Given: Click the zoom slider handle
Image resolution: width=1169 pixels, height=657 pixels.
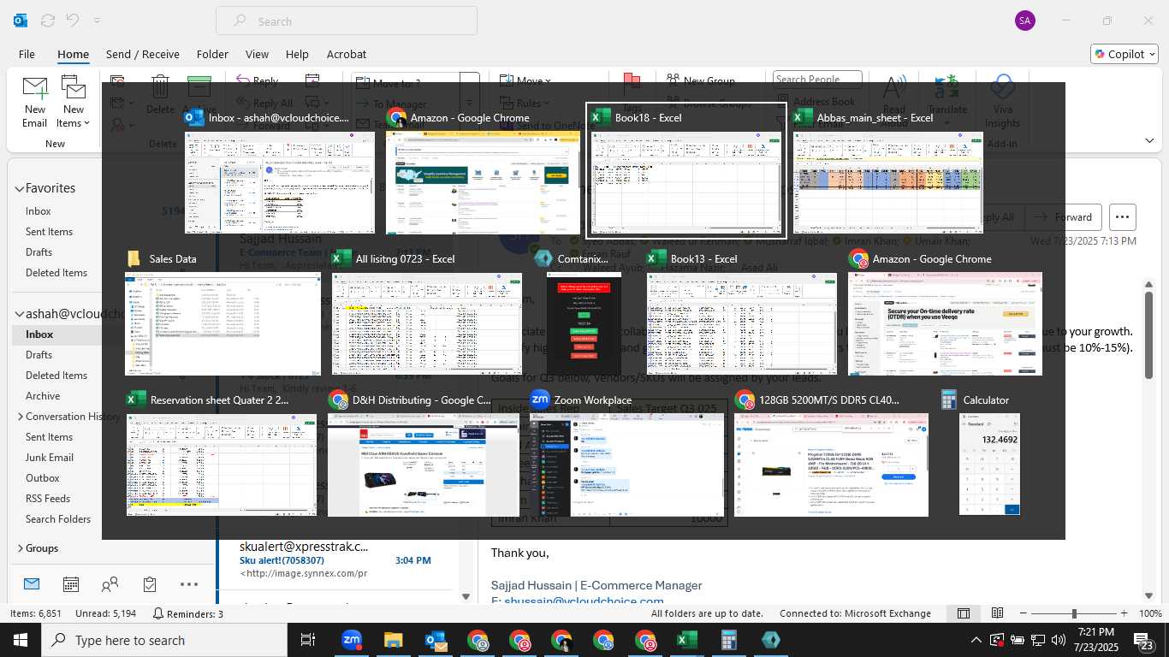Looking at the screenshot, I should [1074, 613].
